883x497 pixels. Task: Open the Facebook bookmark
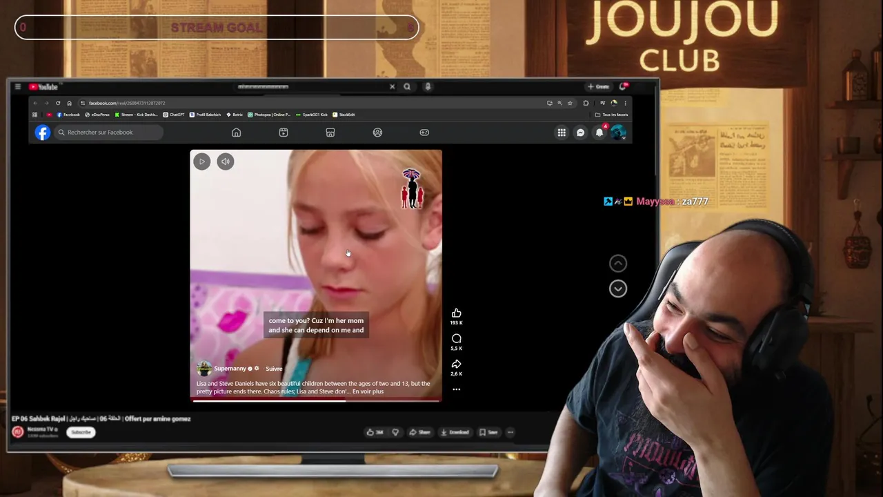tap(68, 115)
